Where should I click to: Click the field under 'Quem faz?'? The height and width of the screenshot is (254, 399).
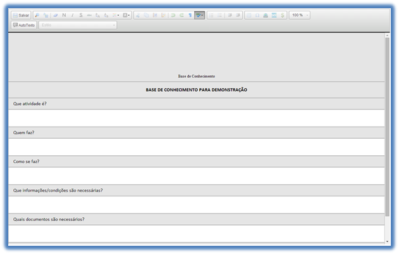(x=196, y=147)
